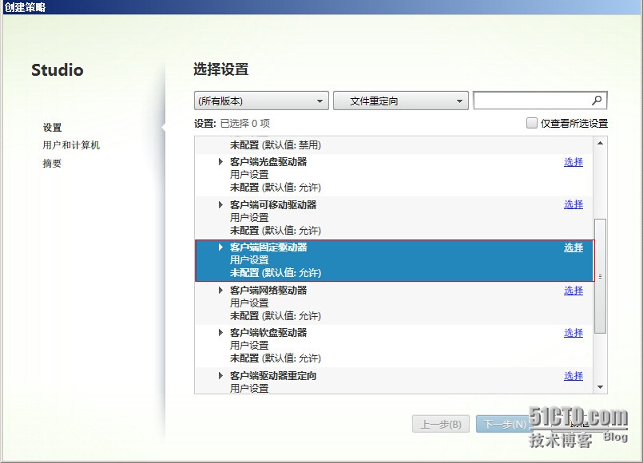643x463 pixels.
Task: Click the 上一步(B) button
Action: point(441,424)
